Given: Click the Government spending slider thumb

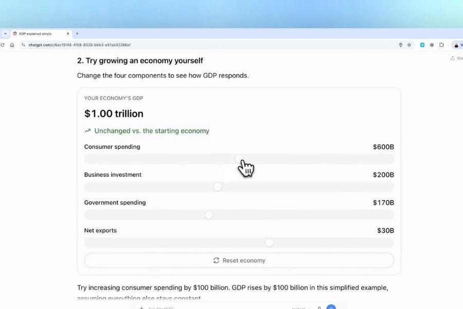Looking at the screenshot, I should [x=209, y=215].
